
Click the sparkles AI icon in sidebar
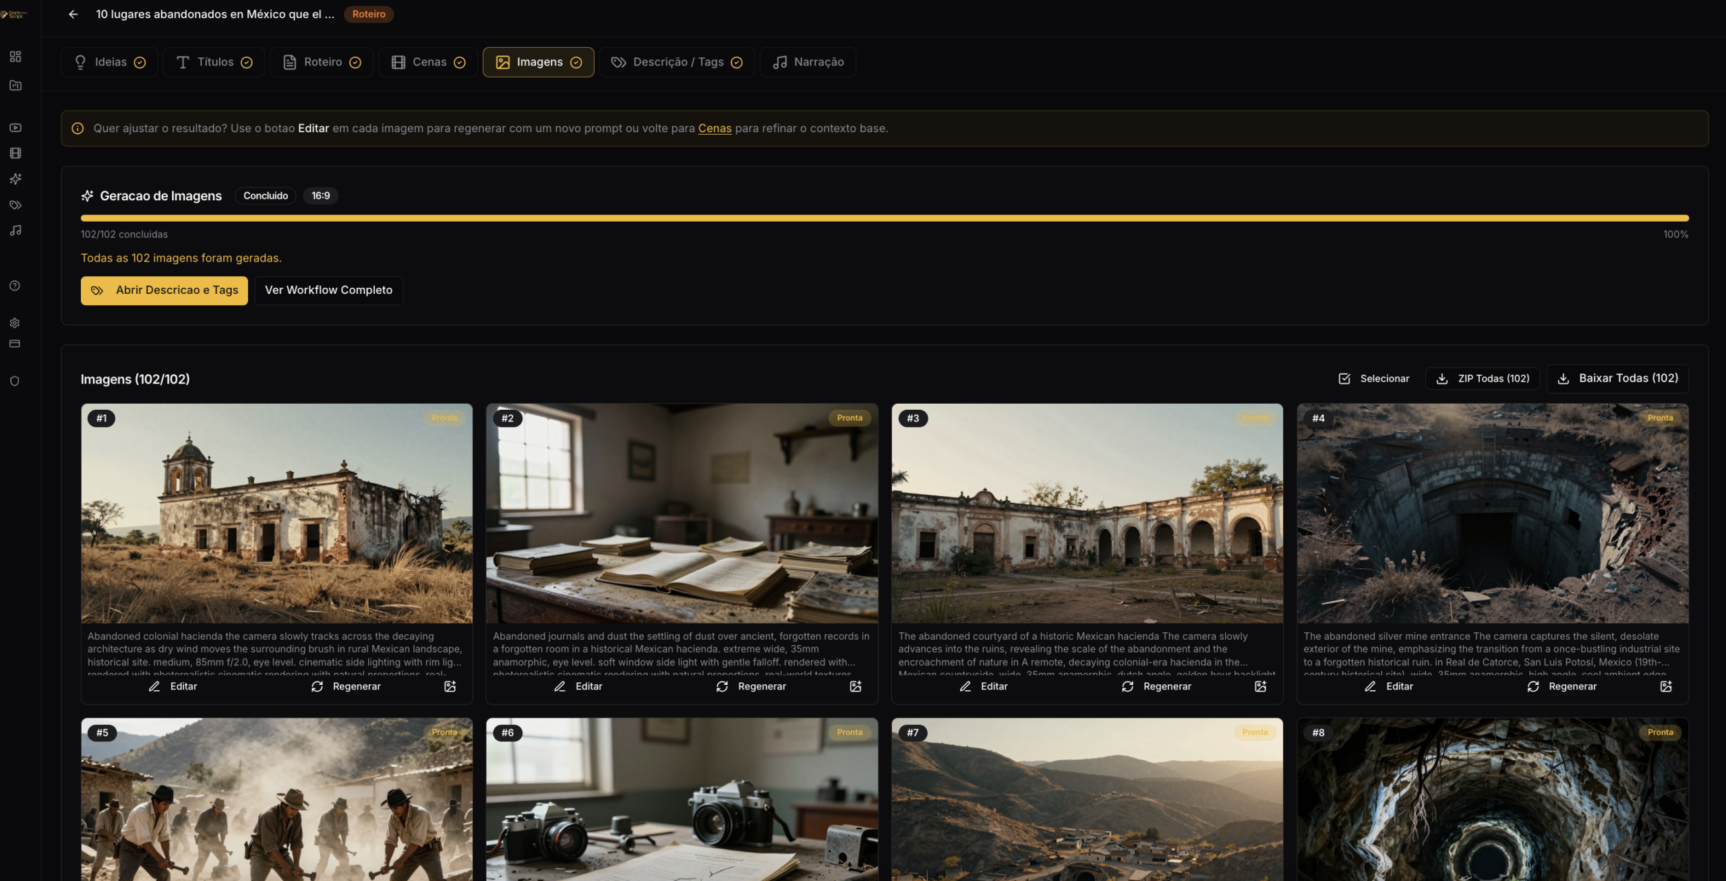[16, 179]
